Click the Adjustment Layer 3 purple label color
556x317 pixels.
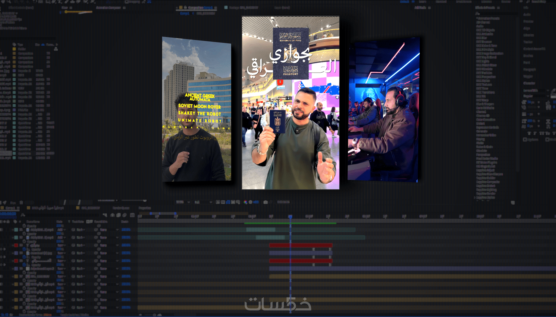[x=16, y=269]
